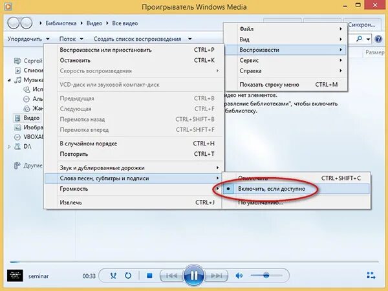Toggle 'В случайном порядке' shuffle option
This screenshot has height=291, width=388.
click(134, 144)
